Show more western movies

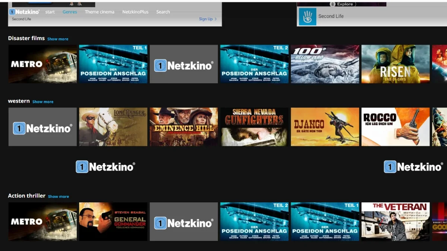(x=43, y=101)
